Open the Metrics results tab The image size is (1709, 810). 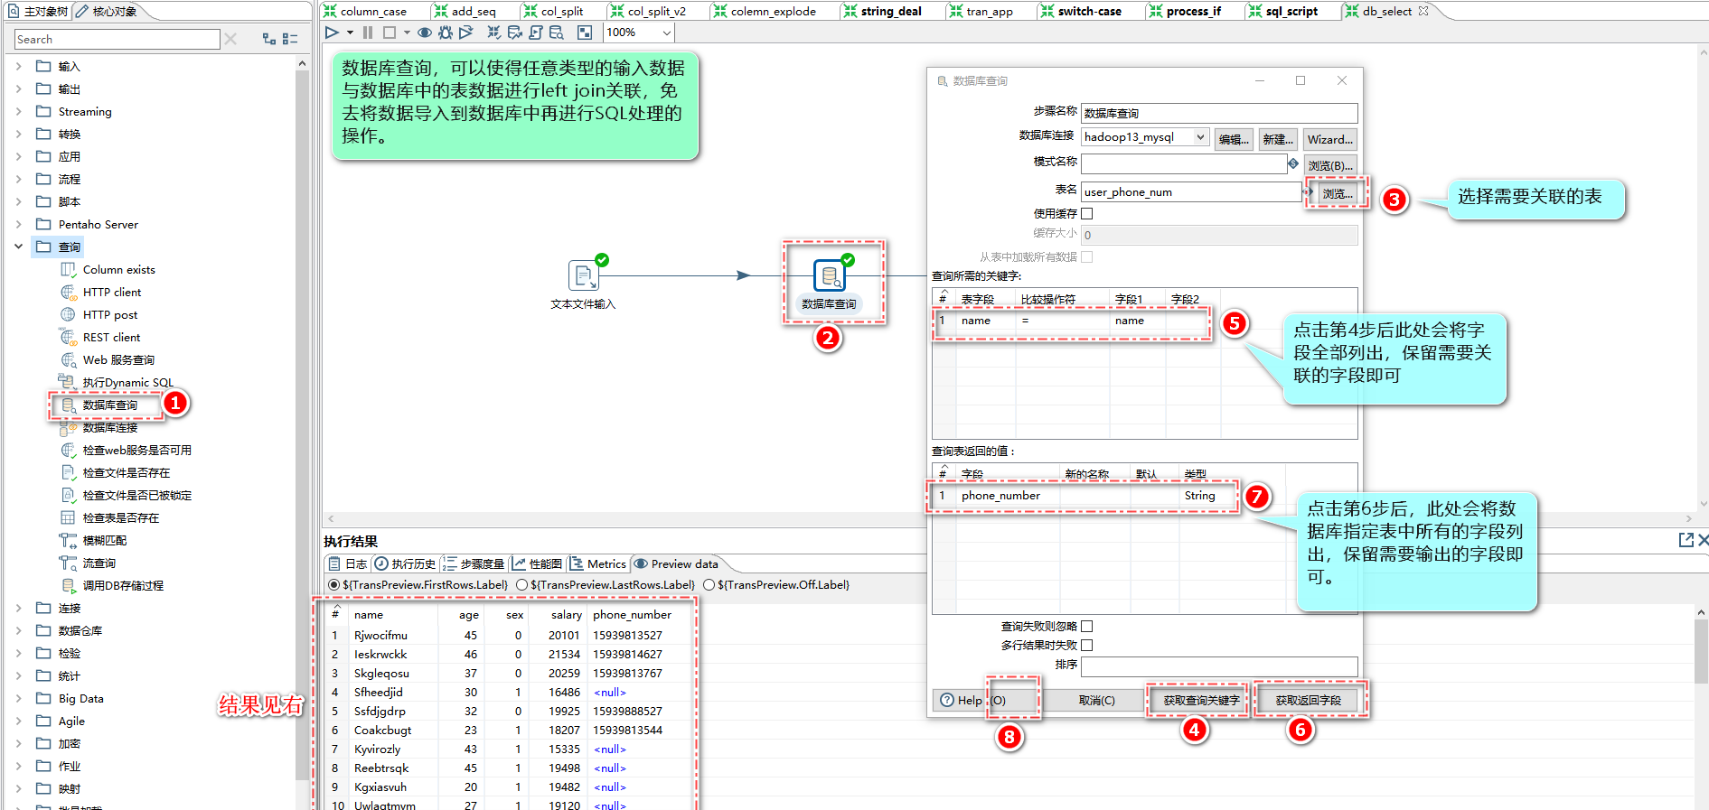597,563
